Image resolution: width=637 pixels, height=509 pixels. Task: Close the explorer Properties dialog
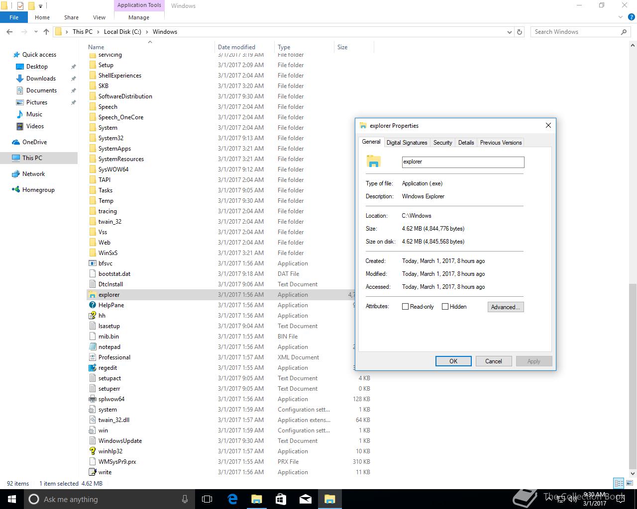click(548, 126)
